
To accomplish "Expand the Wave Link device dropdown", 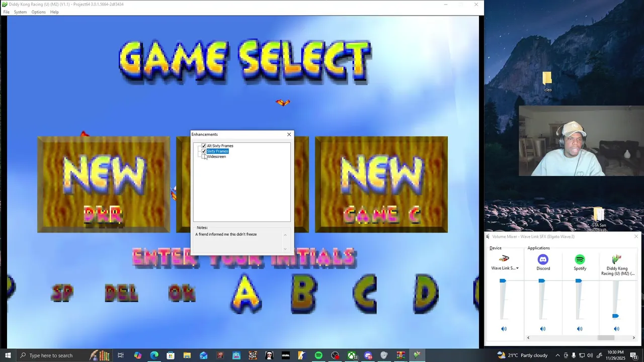I will [x=517, y=268].
